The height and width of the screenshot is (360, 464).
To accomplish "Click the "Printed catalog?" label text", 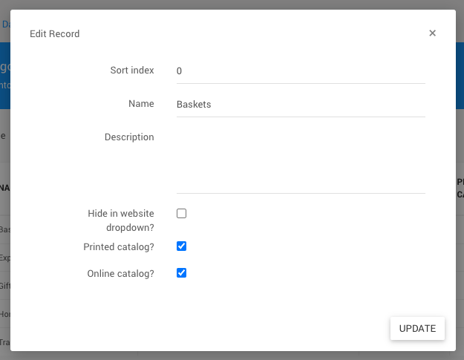I will (x=119, y=246).
